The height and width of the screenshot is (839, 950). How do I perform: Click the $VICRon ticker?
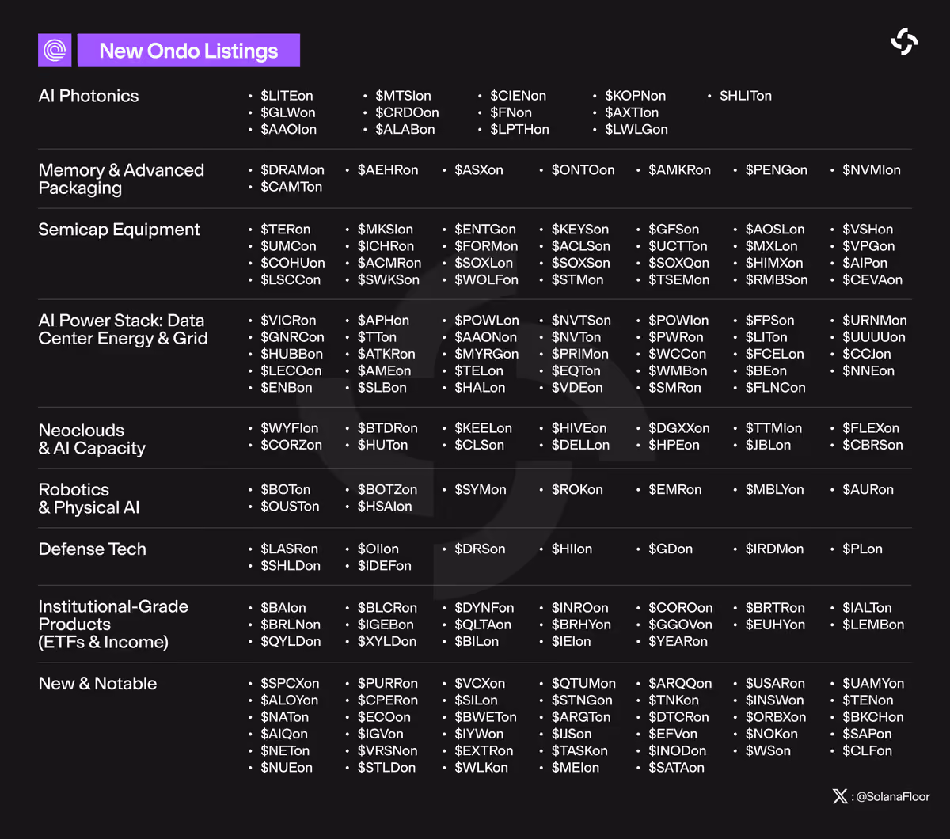point(288,321)
